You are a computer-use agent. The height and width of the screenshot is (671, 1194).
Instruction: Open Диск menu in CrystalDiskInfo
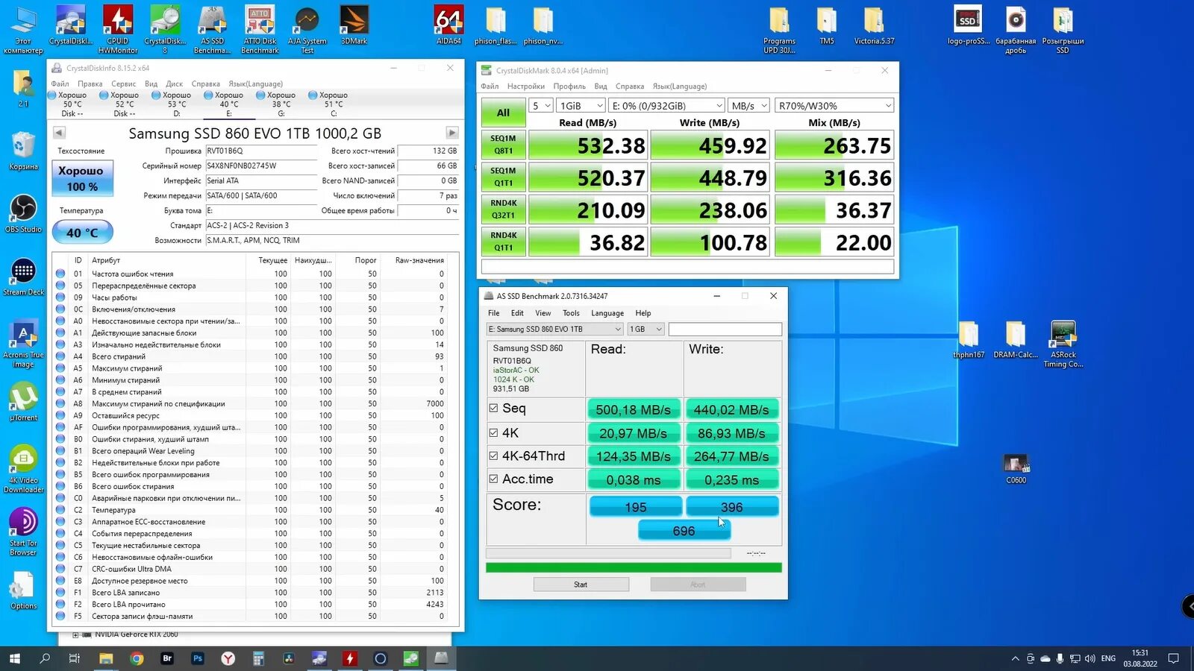[175, 84]
